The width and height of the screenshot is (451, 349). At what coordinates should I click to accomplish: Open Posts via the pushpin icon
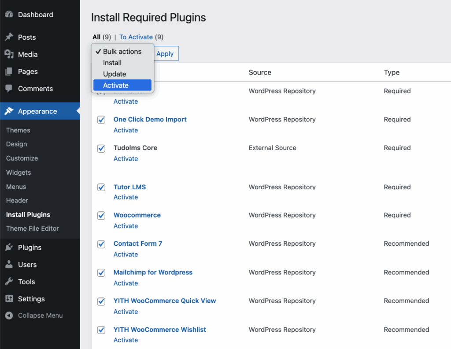[9, 37]
